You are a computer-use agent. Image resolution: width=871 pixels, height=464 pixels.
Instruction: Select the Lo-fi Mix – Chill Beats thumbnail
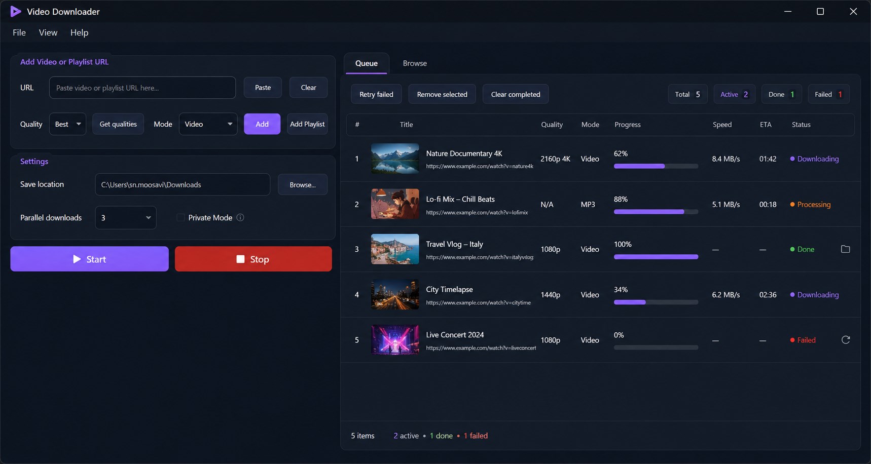(395, 204)
